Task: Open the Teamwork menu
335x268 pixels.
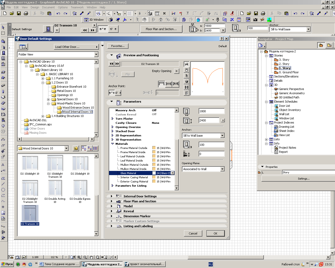Action: point(77,7)
